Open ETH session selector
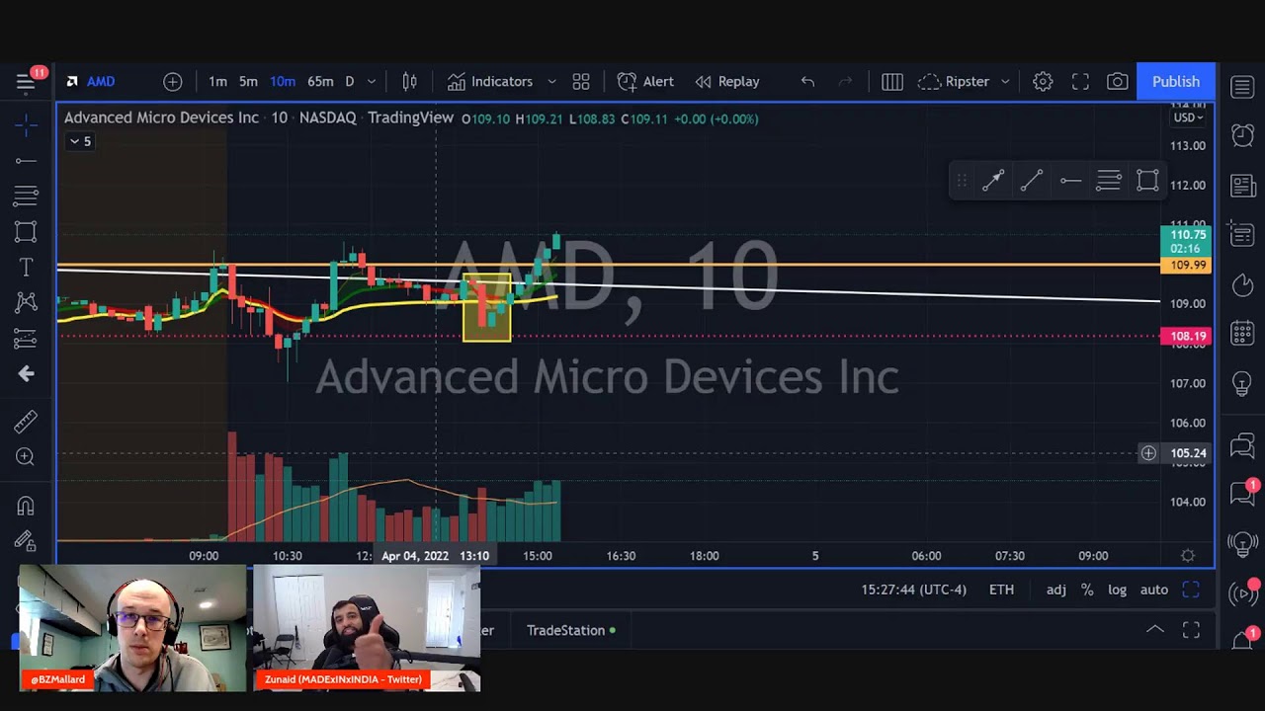 click(1001, 590)
